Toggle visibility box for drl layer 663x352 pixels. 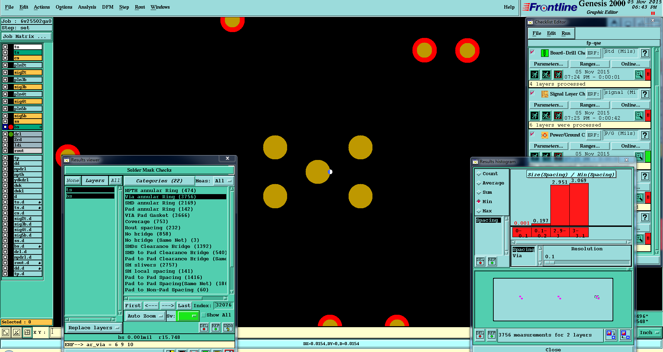tap(5, 134)
